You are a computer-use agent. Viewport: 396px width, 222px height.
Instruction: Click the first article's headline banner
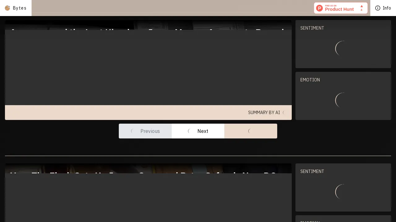coord(148,25)
